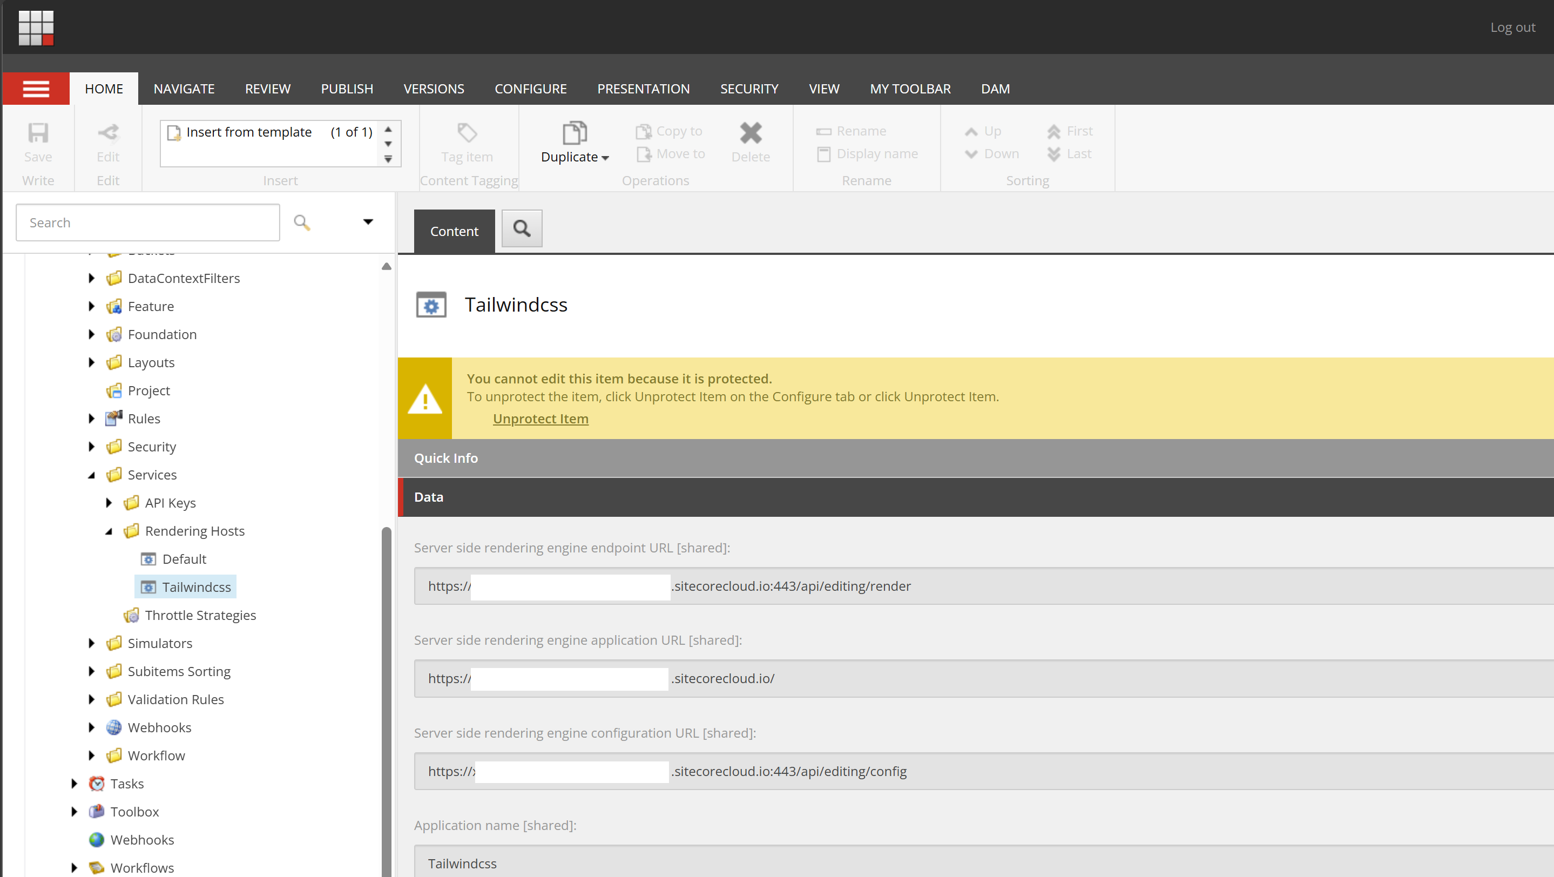Open the content search tab icon

click(522, 228)
